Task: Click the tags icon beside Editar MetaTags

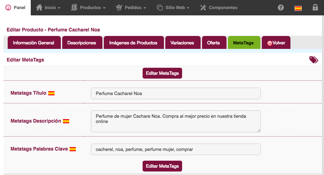Action: pos(314,60)
